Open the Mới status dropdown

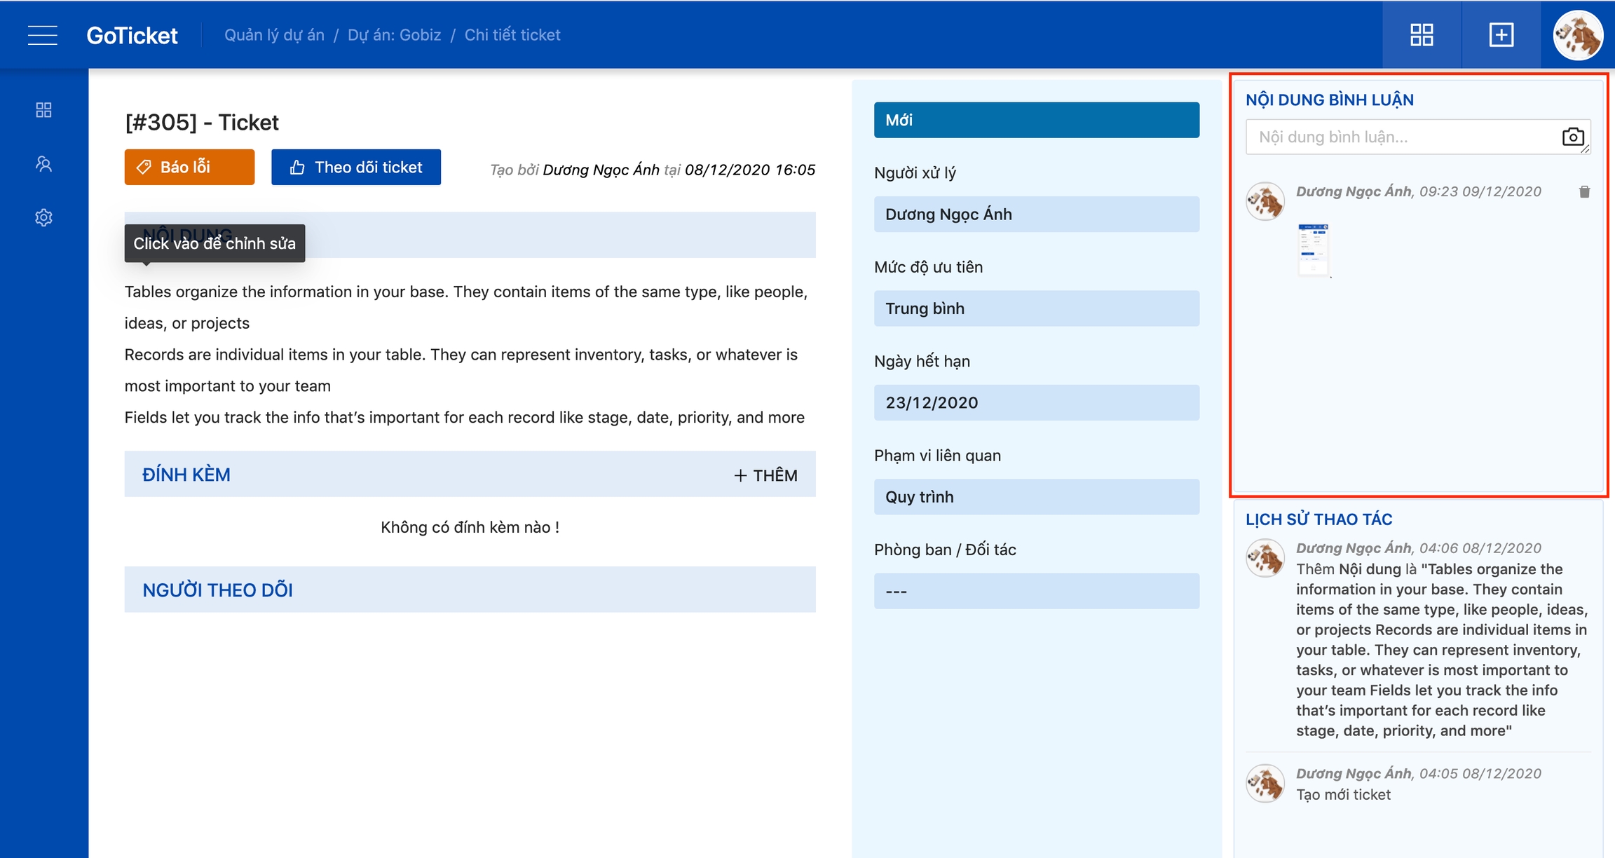pos(1036,120)
